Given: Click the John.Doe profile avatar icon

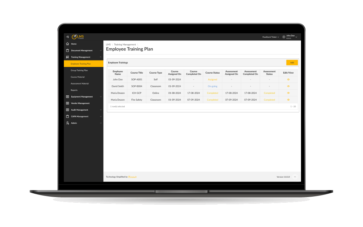Looking at the screenshot, I should tap(284, 37).
